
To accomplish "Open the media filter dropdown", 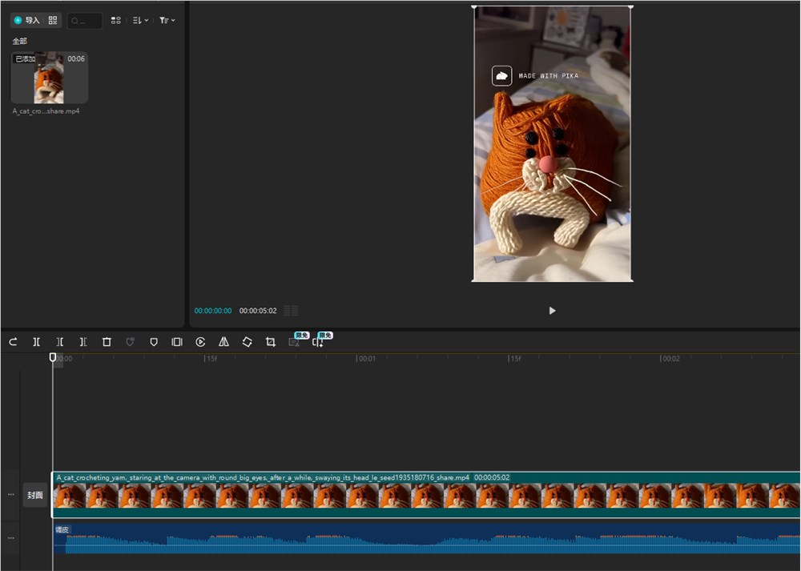I will coord(167,21).
